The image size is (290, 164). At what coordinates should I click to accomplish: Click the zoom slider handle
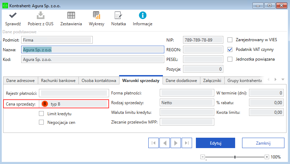coord(235,157)
